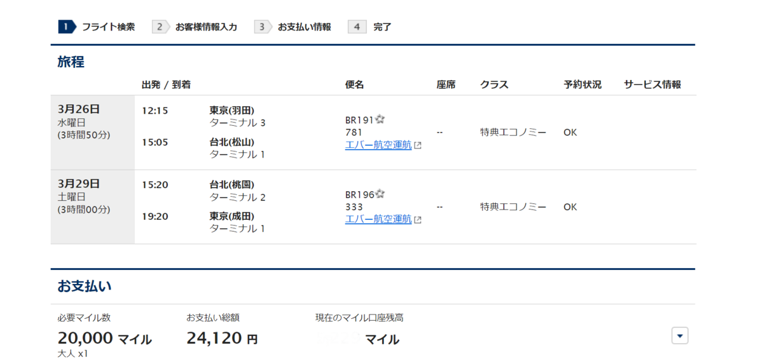Click external-link icon on BR196's エバー航空運航 link
The image size is (763, 364).
[418, 220]
